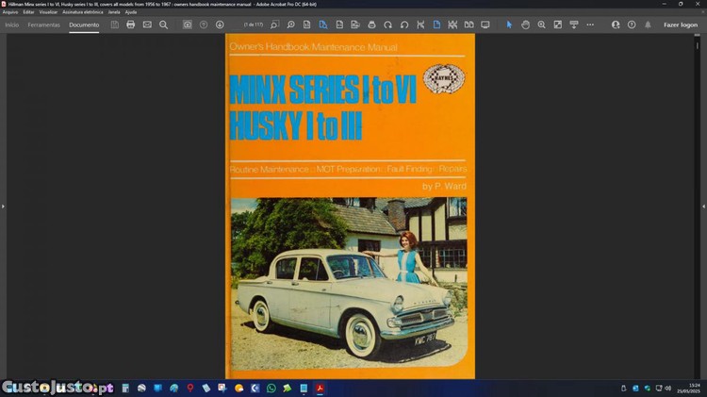Expand the left navigation pane arrow
Viewport: 707px width, 397px height.
(x=3, y=206)
